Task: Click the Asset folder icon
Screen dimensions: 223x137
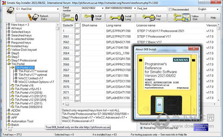Action: click(9, 114)
